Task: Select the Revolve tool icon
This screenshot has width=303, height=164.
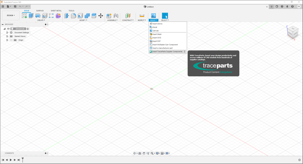Action: [38, 16]
